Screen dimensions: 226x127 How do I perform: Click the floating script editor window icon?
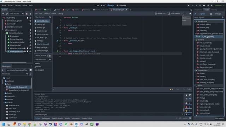point(190,13)
